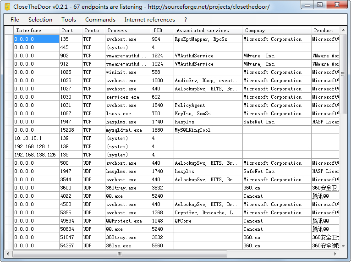
Task: Open the ? help menu
Action: click(186, 20)
